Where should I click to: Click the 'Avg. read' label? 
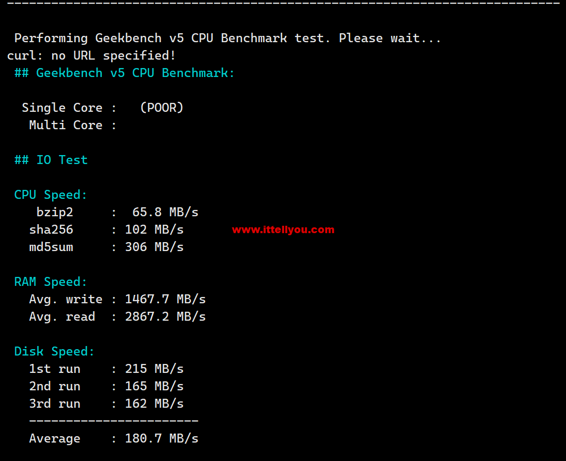pyautogui.click(x=62, y=317)
